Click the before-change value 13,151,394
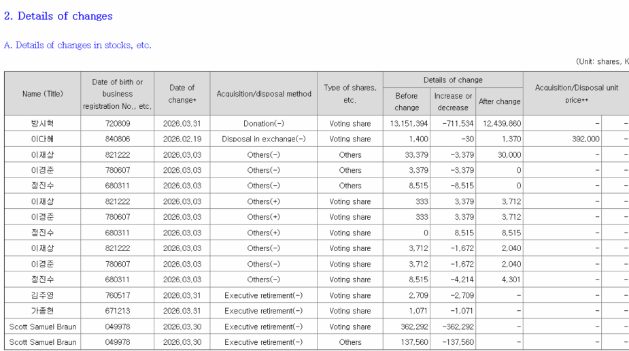The image size is (629, 351). (409, 123)
